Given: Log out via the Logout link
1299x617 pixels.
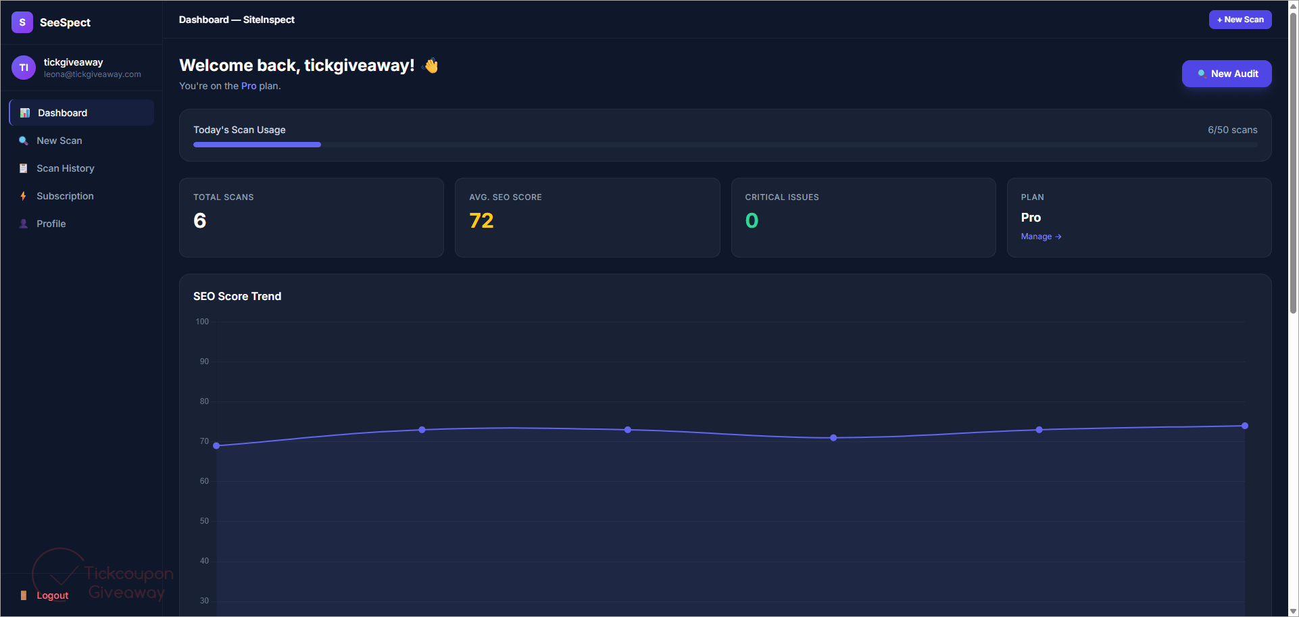Looking at the screenshot, I should pyautogui.click(x=52, y=595).
